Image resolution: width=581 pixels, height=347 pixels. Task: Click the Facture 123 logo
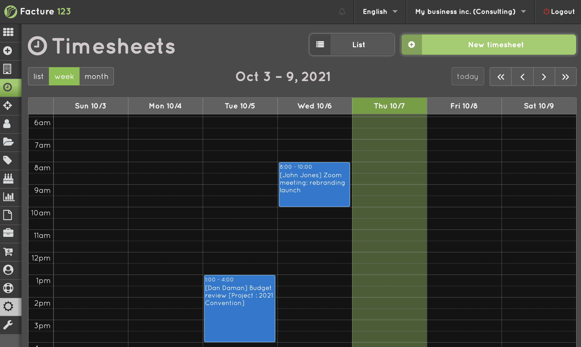(x=38, y=12)
